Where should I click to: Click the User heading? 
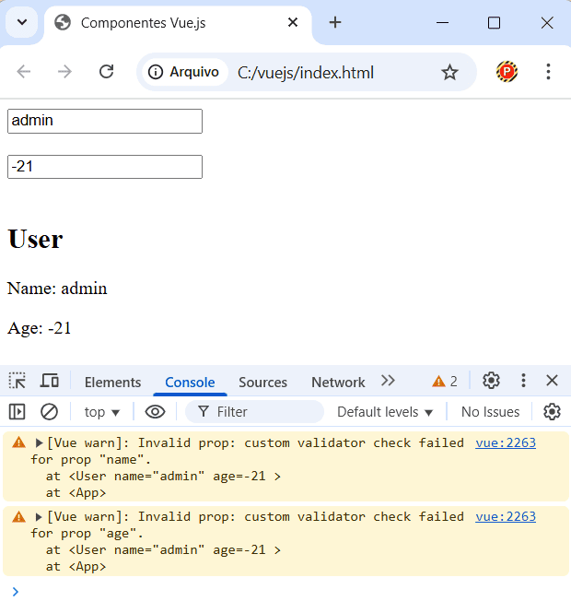35,239
